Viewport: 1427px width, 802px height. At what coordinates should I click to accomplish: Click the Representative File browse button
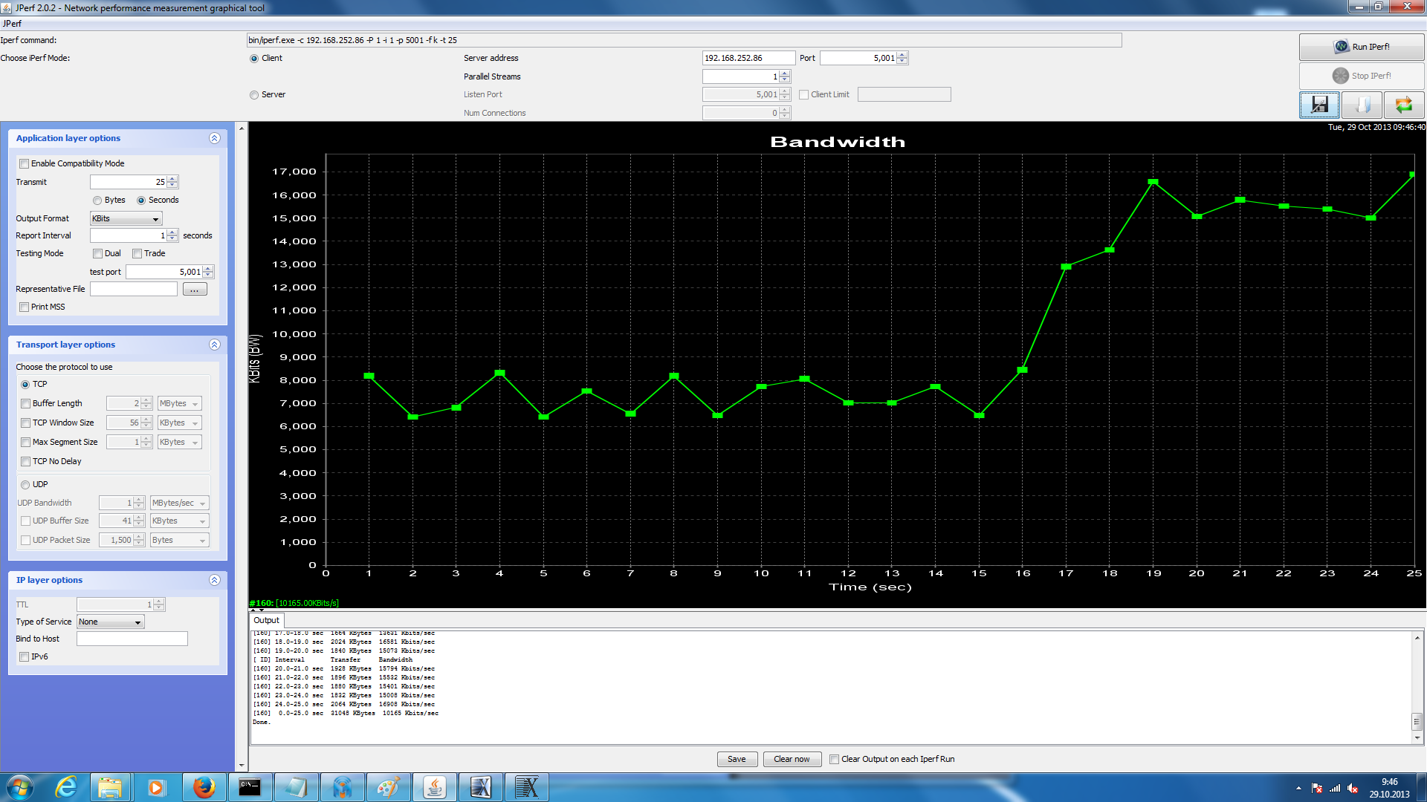(x=195, y=290)
